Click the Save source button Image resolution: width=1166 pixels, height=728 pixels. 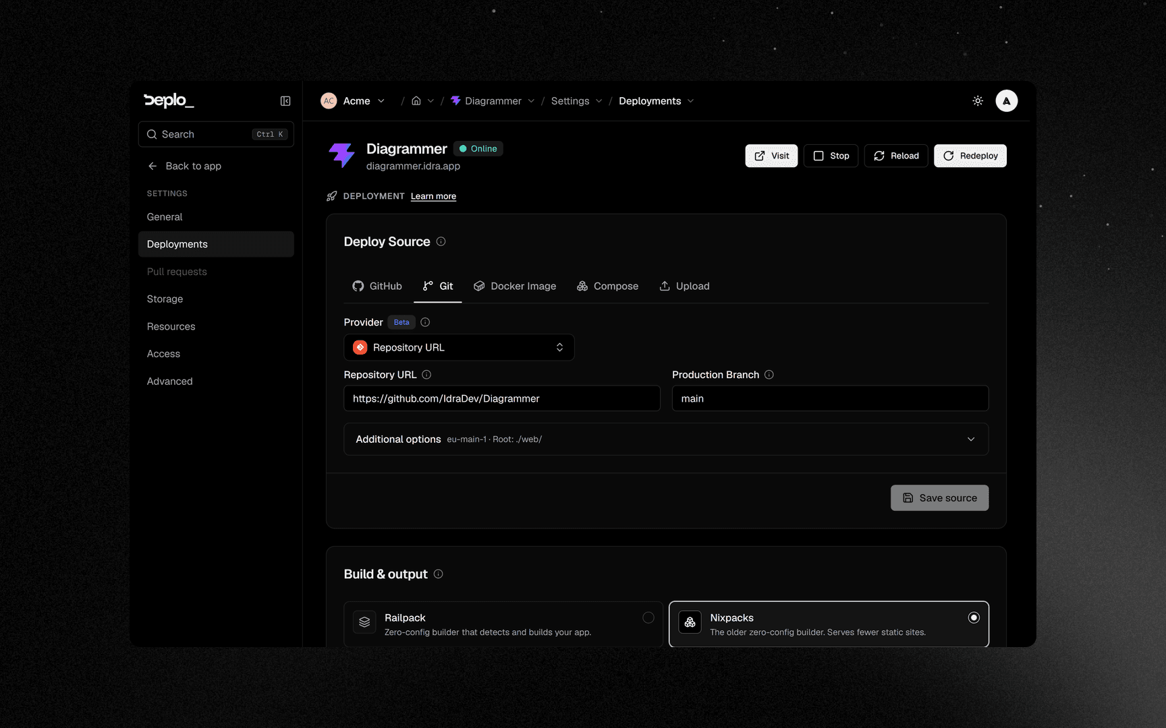(x=939, y=498)
